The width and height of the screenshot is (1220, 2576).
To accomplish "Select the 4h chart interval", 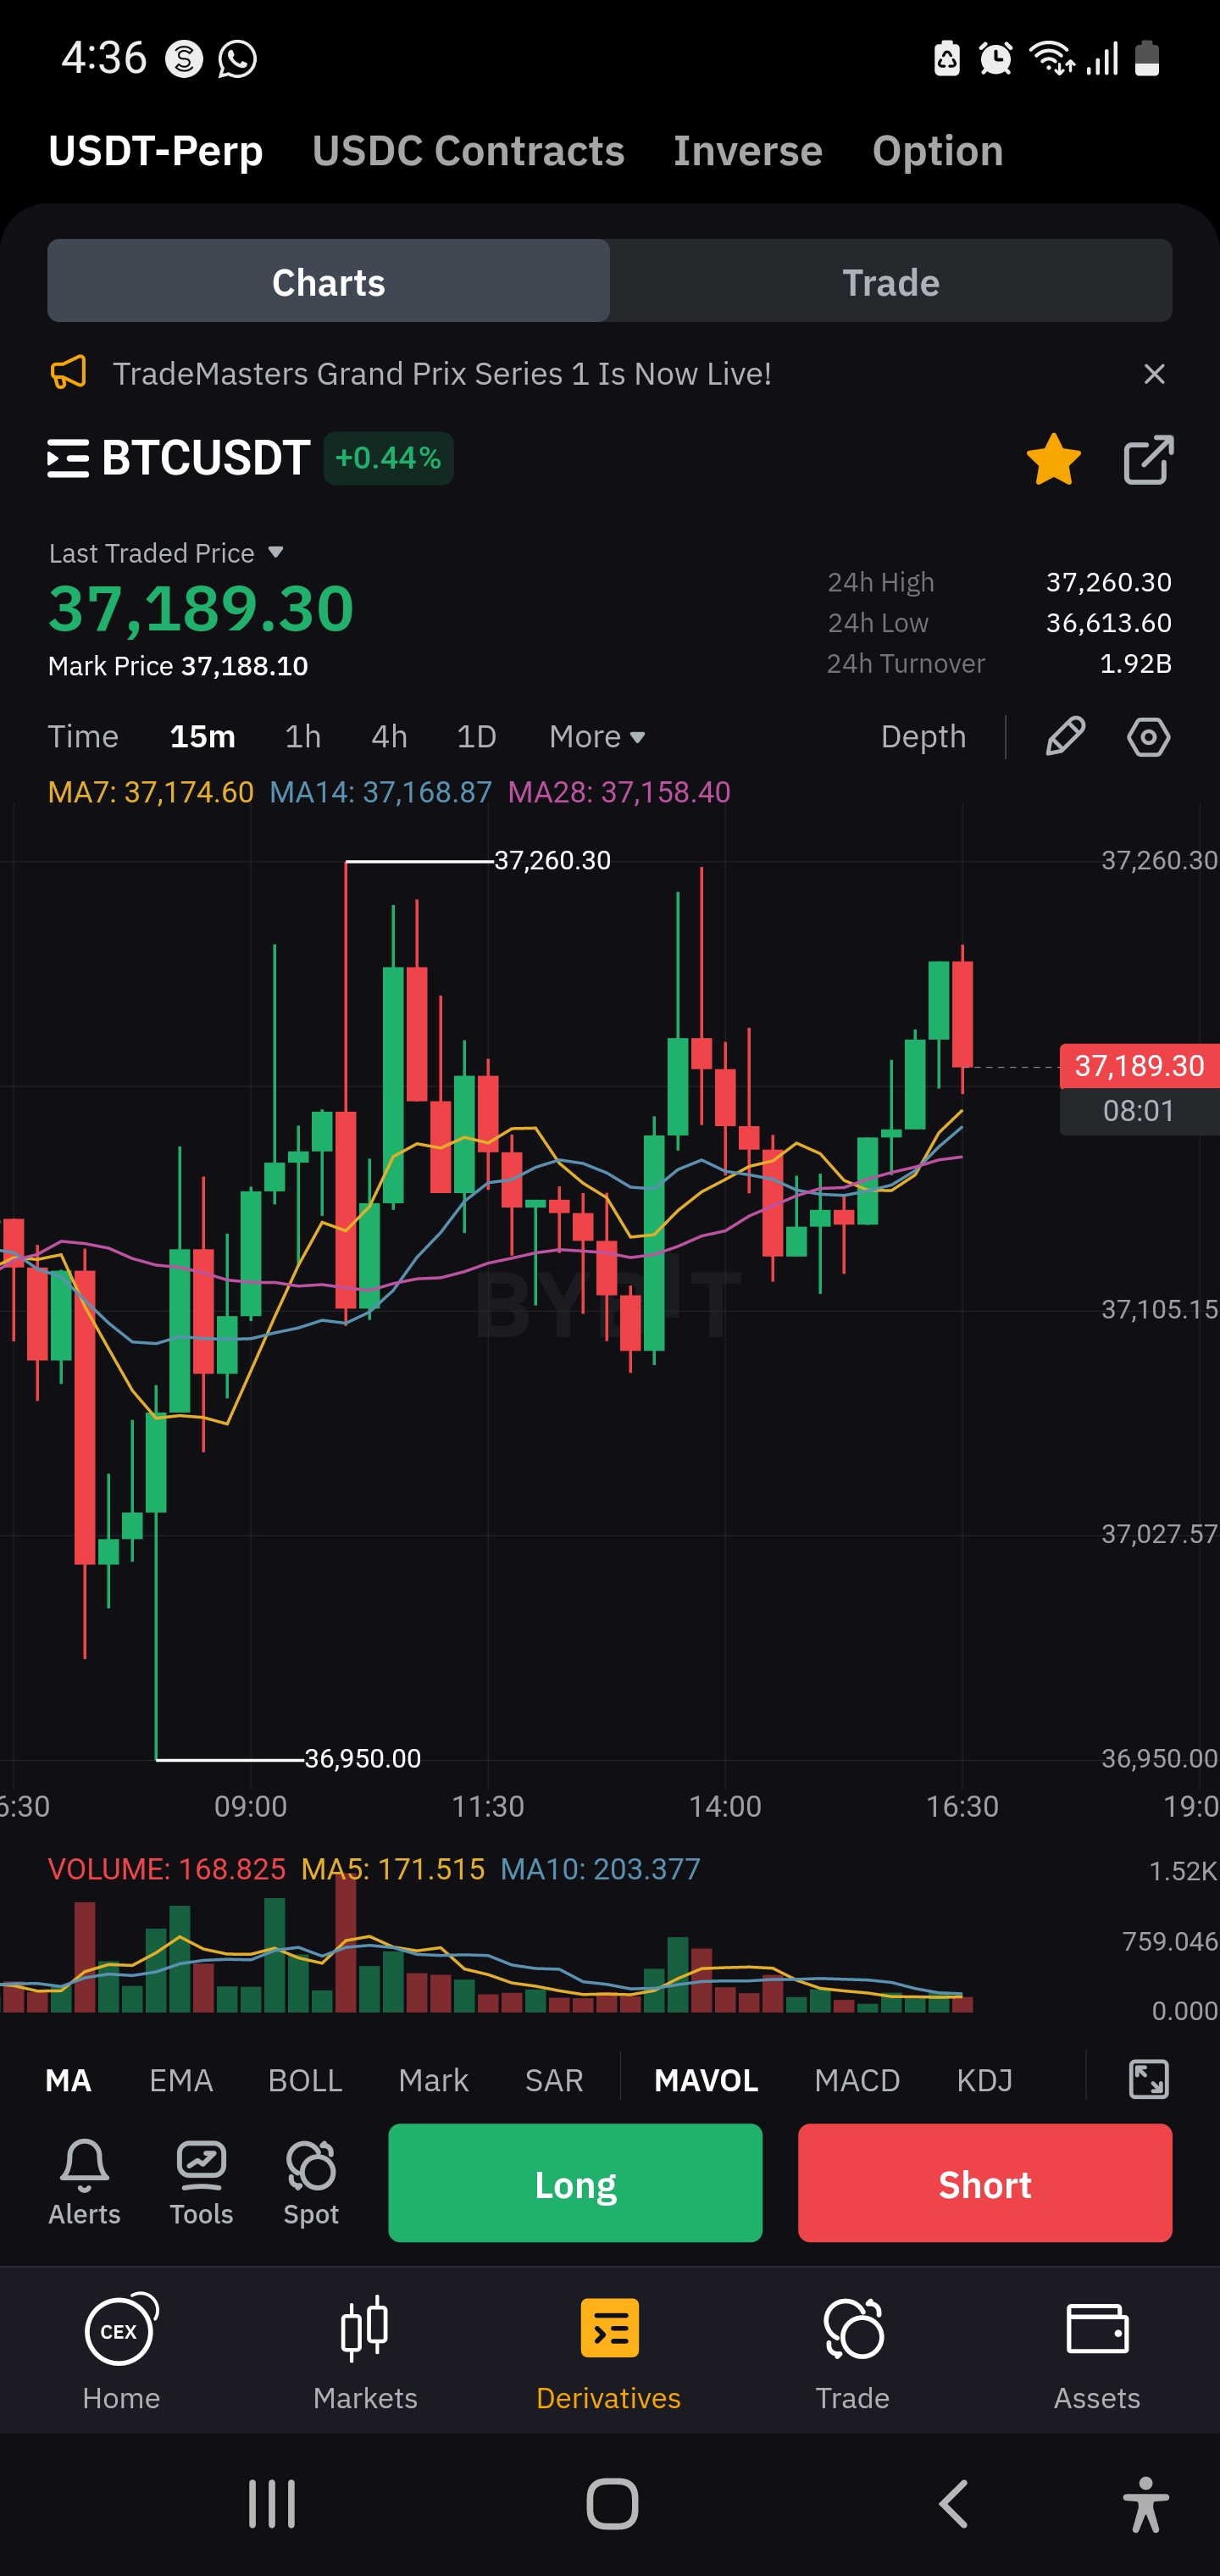I will coord(389,737).
